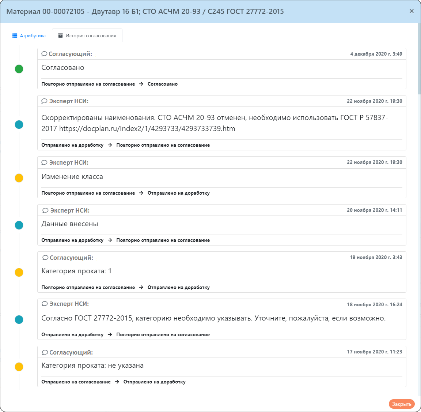Click the vertical scrollbar of the history list
This screenshot has height=412, width=421.
click(419, 59)
